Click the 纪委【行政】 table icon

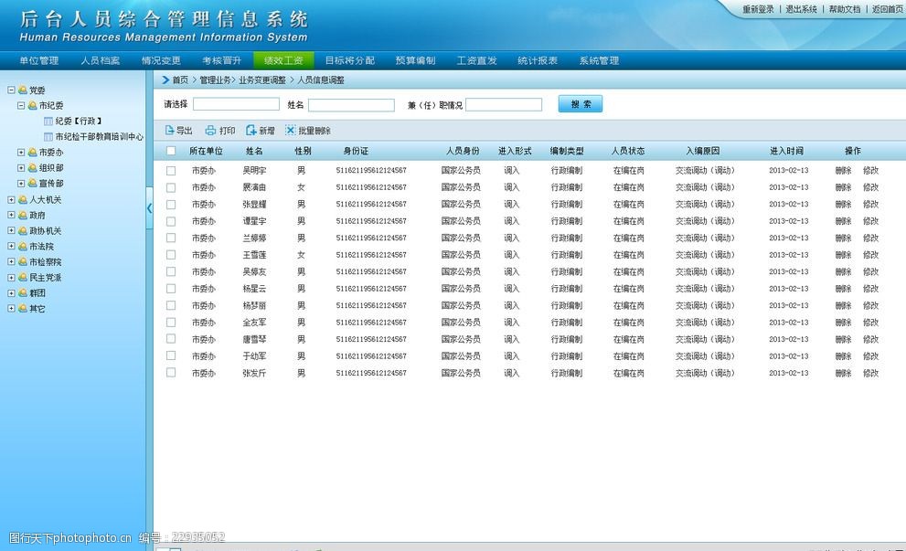pyautogui.click(x=48, y=121)
